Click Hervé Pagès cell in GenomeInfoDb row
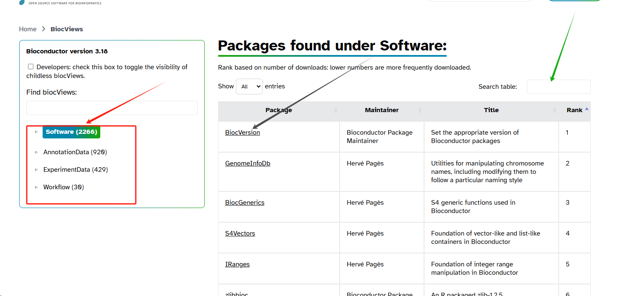The height and width of the screenshot is (296, 620). pos(382,172)
